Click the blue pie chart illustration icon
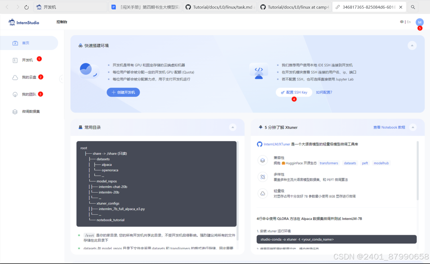430x264 pixels. tap(89, 70)
